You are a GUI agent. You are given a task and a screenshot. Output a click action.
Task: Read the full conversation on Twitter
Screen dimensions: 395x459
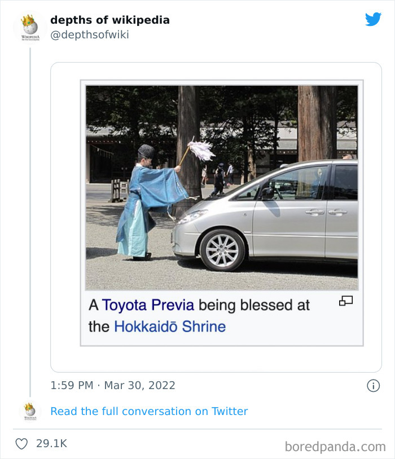[149, 411]
